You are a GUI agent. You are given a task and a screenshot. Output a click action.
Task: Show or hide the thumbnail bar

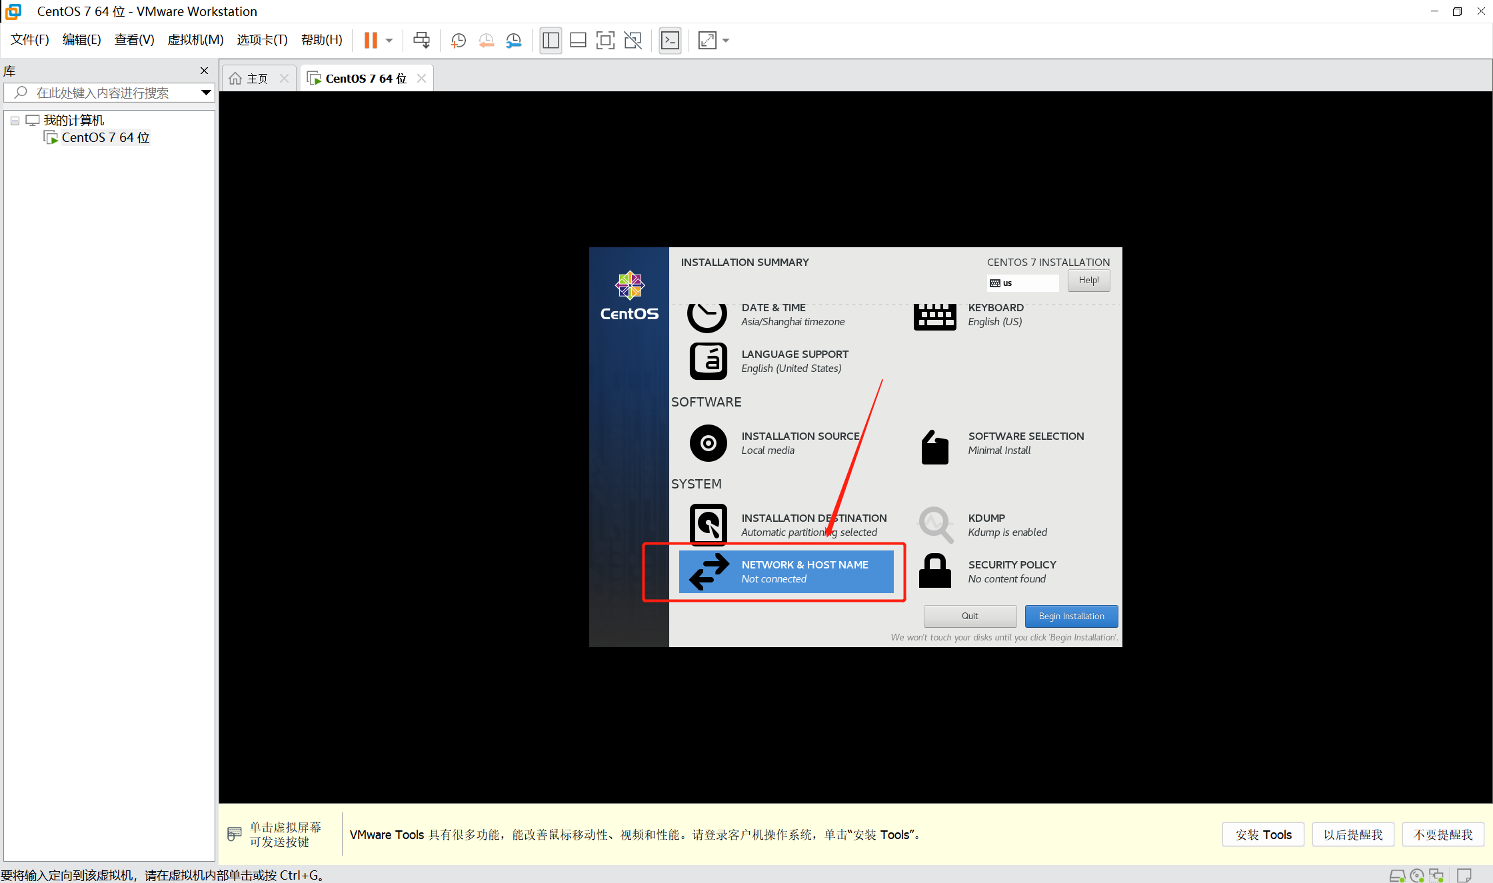(578, 40)
